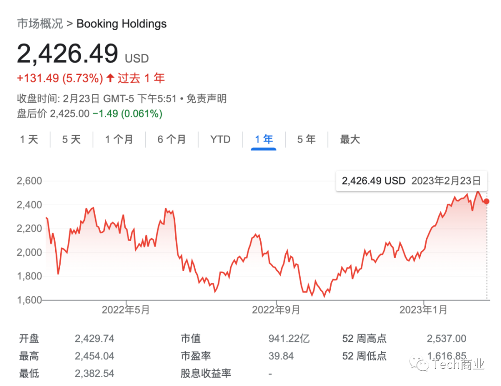
Task: Click the 52 周低点 label
Action: point(364,356)
